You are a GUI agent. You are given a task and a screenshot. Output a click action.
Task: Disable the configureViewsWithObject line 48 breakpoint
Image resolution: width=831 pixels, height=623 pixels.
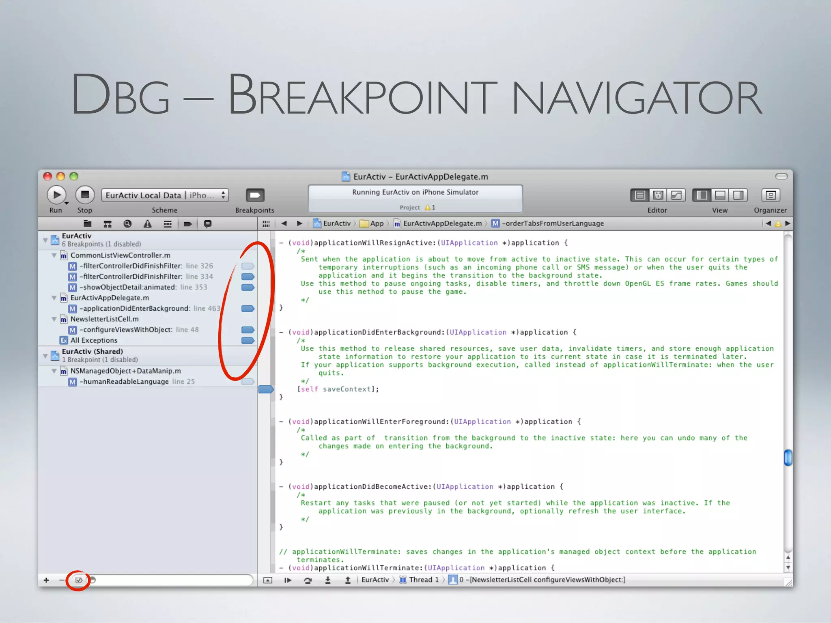pos(248,330)
